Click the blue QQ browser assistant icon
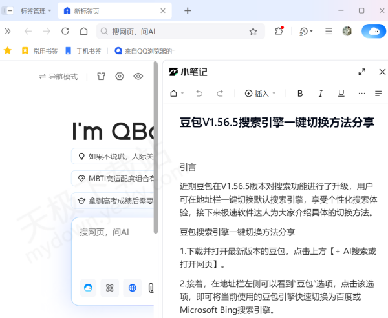This screenshot has width=388, height=318. tap(88, 288)
